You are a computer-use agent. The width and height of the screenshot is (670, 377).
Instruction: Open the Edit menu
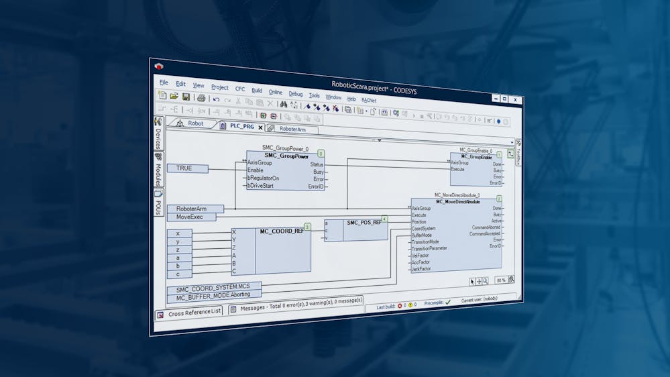(x=181, y=84)
